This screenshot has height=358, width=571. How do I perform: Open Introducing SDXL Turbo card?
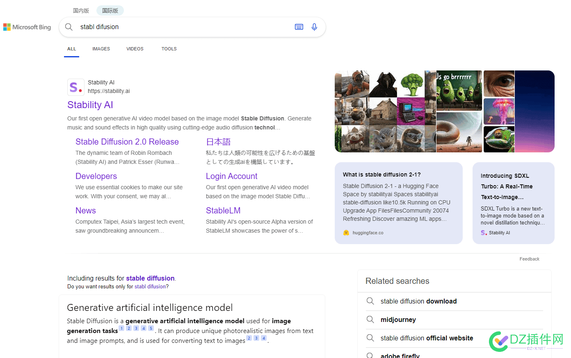click(514, 203)
